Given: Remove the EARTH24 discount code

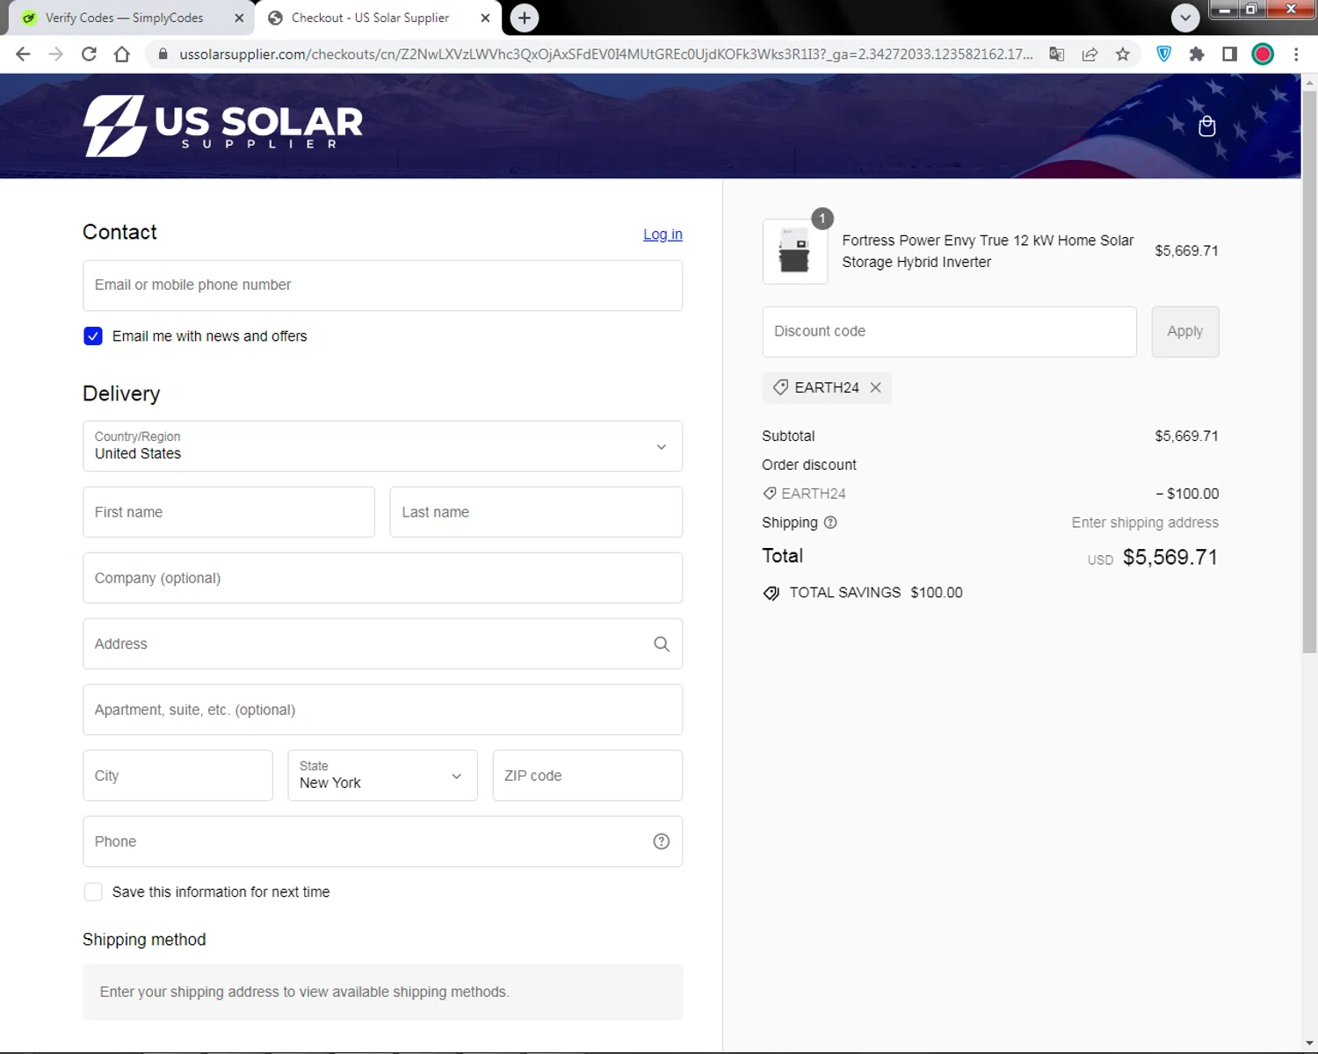Looking at the screenshot, I should tap(876, 387).
